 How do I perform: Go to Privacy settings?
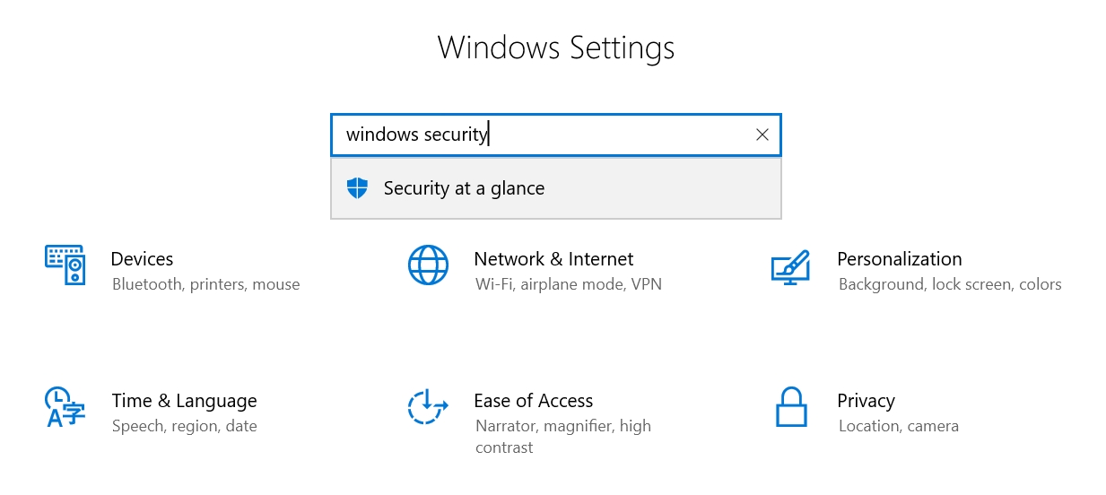tap(866, 401)
